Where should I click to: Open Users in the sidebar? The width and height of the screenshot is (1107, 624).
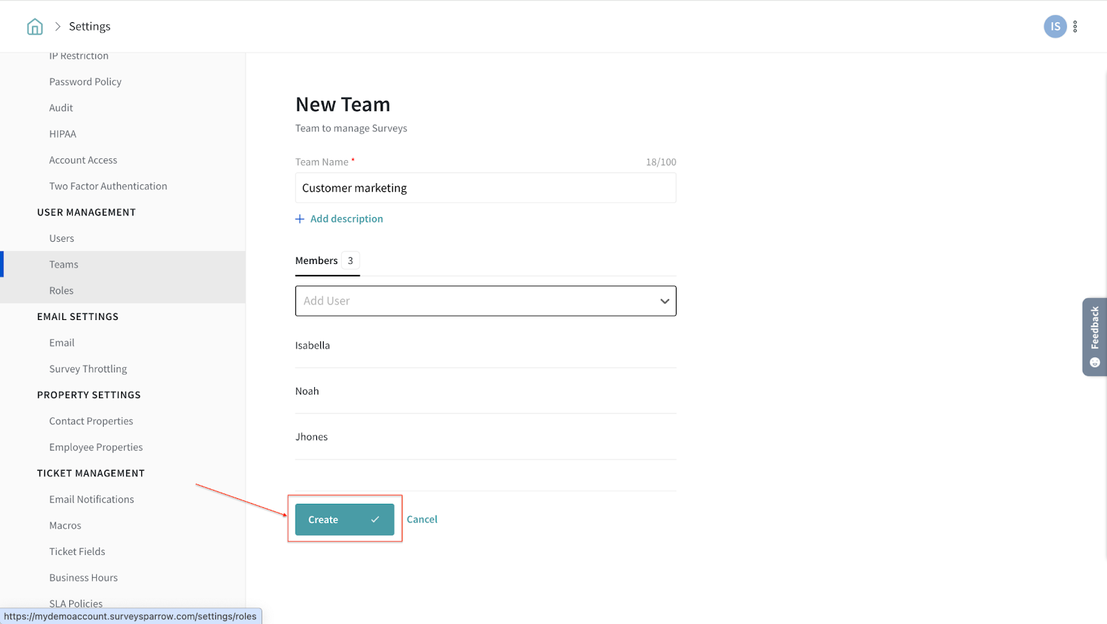pyautogui.click(x=62, y=238)
